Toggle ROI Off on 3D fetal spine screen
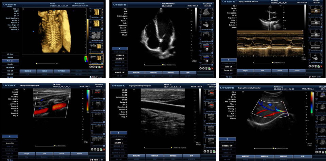This screenshot has width=326, height=161. (x=10, y=71)
